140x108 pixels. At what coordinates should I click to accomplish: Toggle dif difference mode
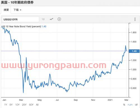pyautogui.click(x=136, y=105)
